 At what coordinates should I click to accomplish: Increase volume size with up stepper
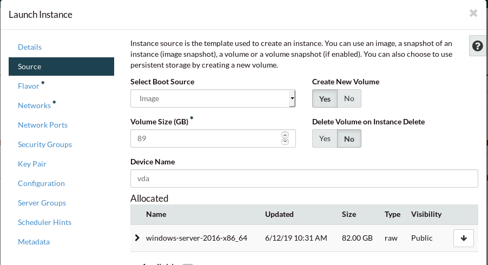coord(285,135)
